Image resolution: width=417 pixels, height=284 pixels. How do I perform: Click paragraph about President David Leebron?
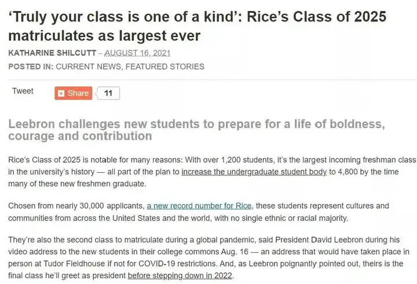[x=209, y=258]
